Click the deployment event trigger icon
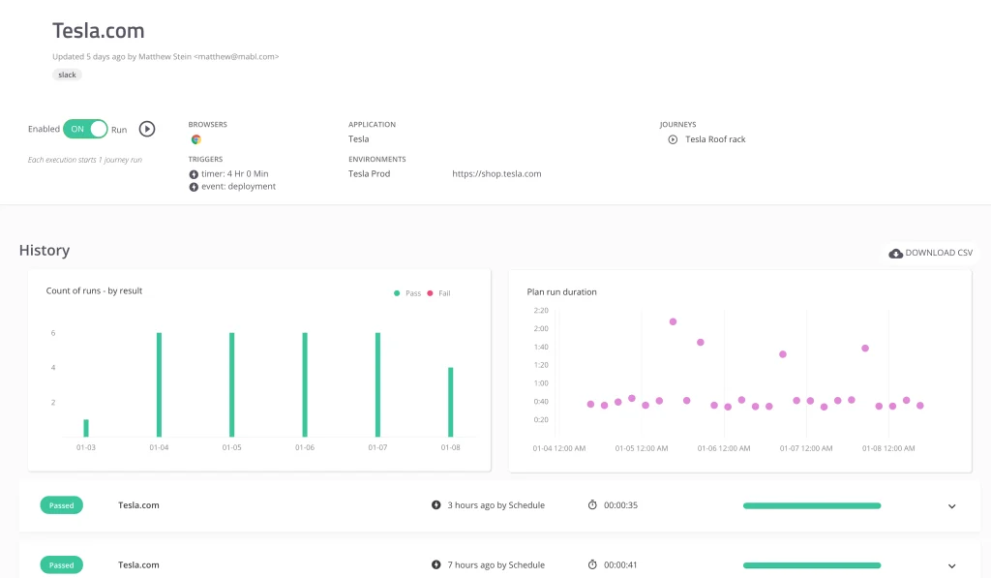The image size is (991, 578). click(x=194, y=187)
